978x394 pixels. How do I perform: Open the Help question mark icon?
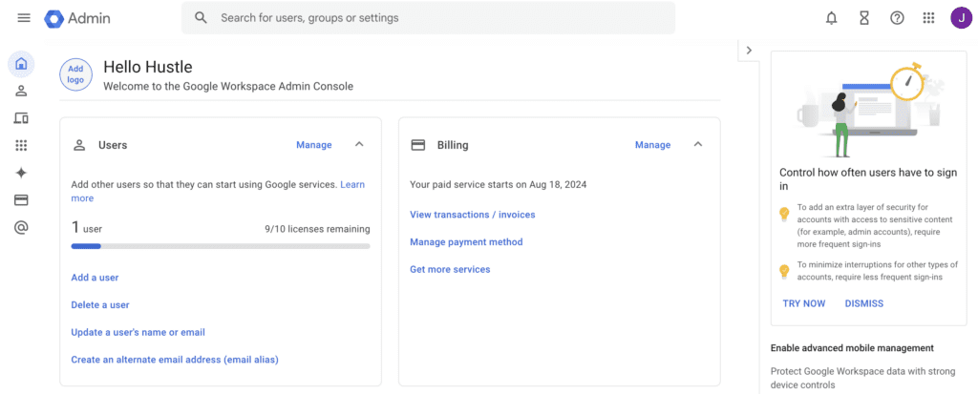click(x=897, y=18)
